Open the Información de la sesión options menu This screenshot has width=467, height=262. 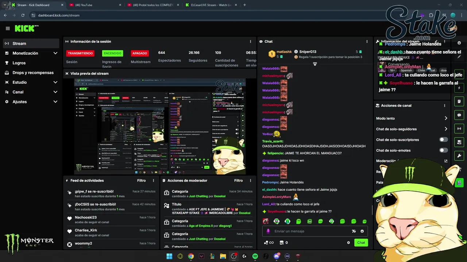pyautogui.click(x=250, y=41)
